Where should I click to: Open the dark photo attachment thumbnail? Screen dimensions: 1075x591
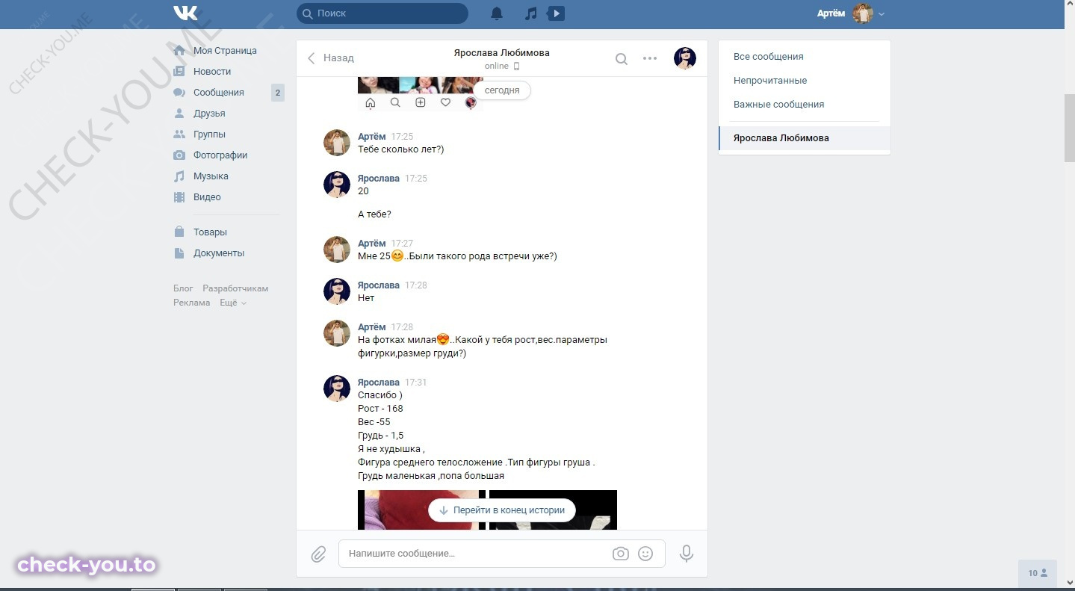(x=553, y=510)
